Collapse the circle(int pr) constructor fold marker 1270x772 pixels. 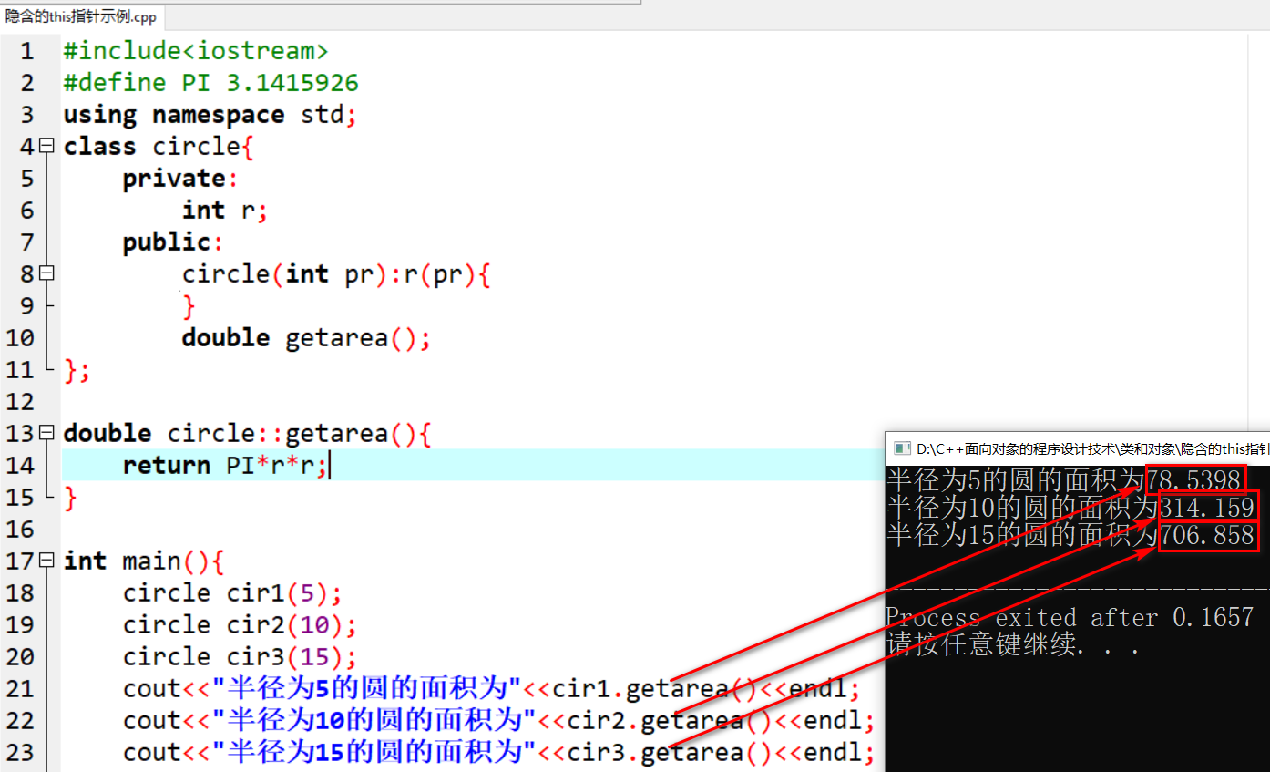pyautogui.click(x=46, y=273)
